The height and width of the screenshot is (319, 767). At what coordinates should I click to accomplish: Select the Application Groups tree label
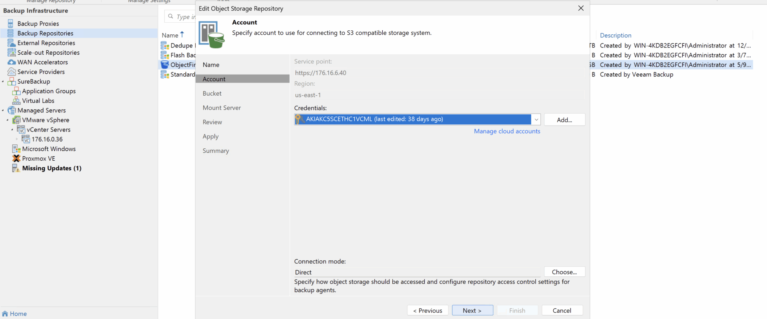click(x=49, y=91)
